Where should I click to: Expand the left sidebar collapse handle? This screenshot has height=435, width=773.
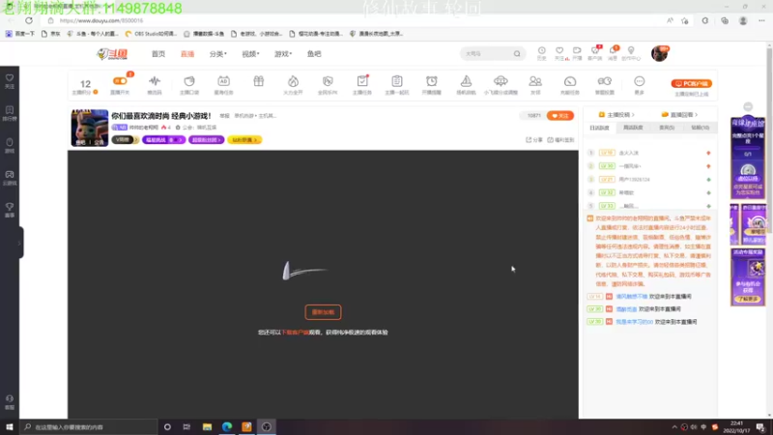(x=19, y=243)
